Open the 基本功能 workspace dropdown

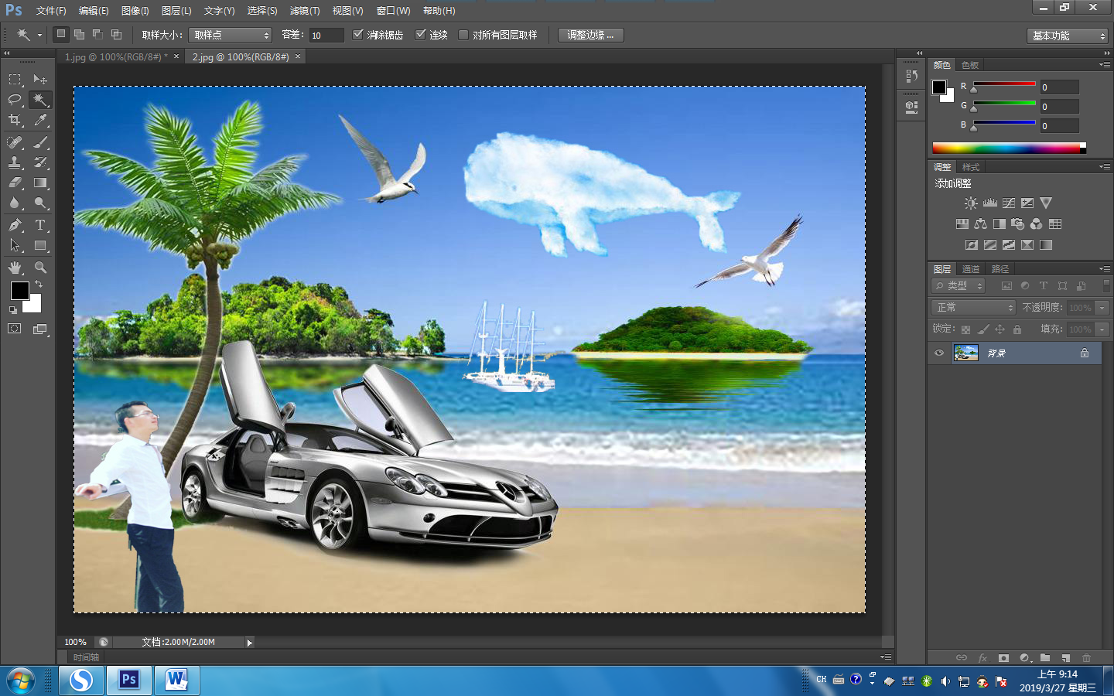pyautogui.click(x=1068, y=36)
